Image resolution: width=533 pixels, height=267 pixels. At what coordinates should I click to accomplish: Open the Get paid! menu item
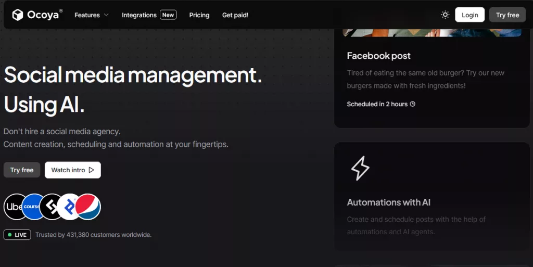(x=235, y=15)
